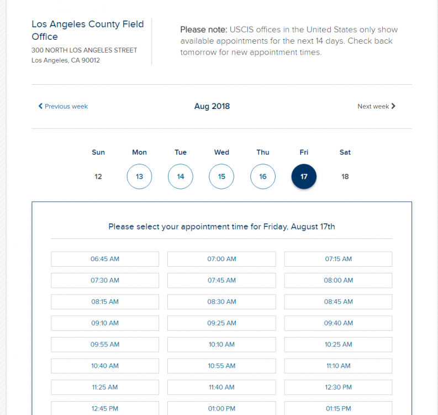Pick Wednesday the 15th date circle
Viewport: 438px width, 415px height.
(x=221, y=177)
